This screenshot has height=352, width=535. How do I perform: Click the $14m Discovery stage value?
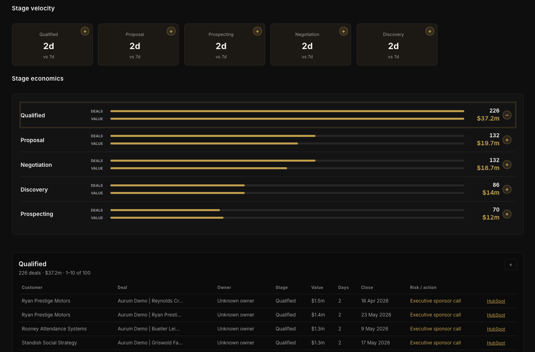[x=491, y=193]
